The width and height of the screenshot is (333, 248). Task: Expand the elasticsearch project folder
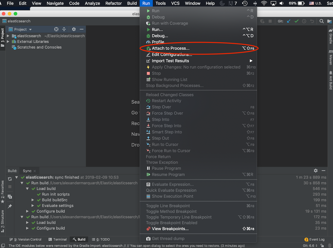[8, 36]
